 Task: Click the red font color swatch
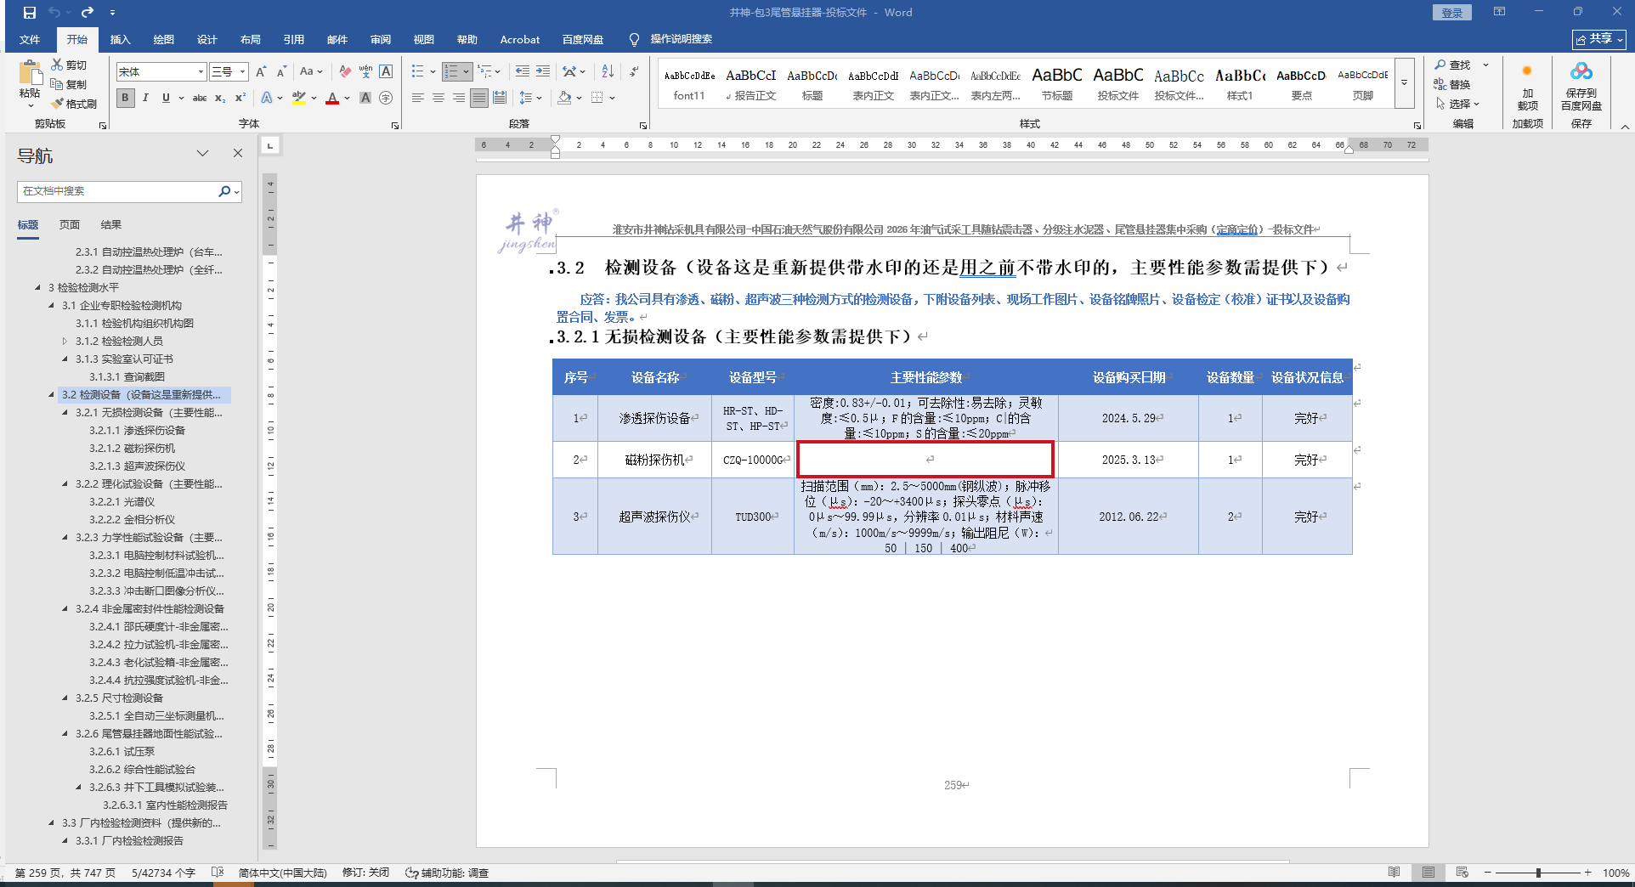332,99
